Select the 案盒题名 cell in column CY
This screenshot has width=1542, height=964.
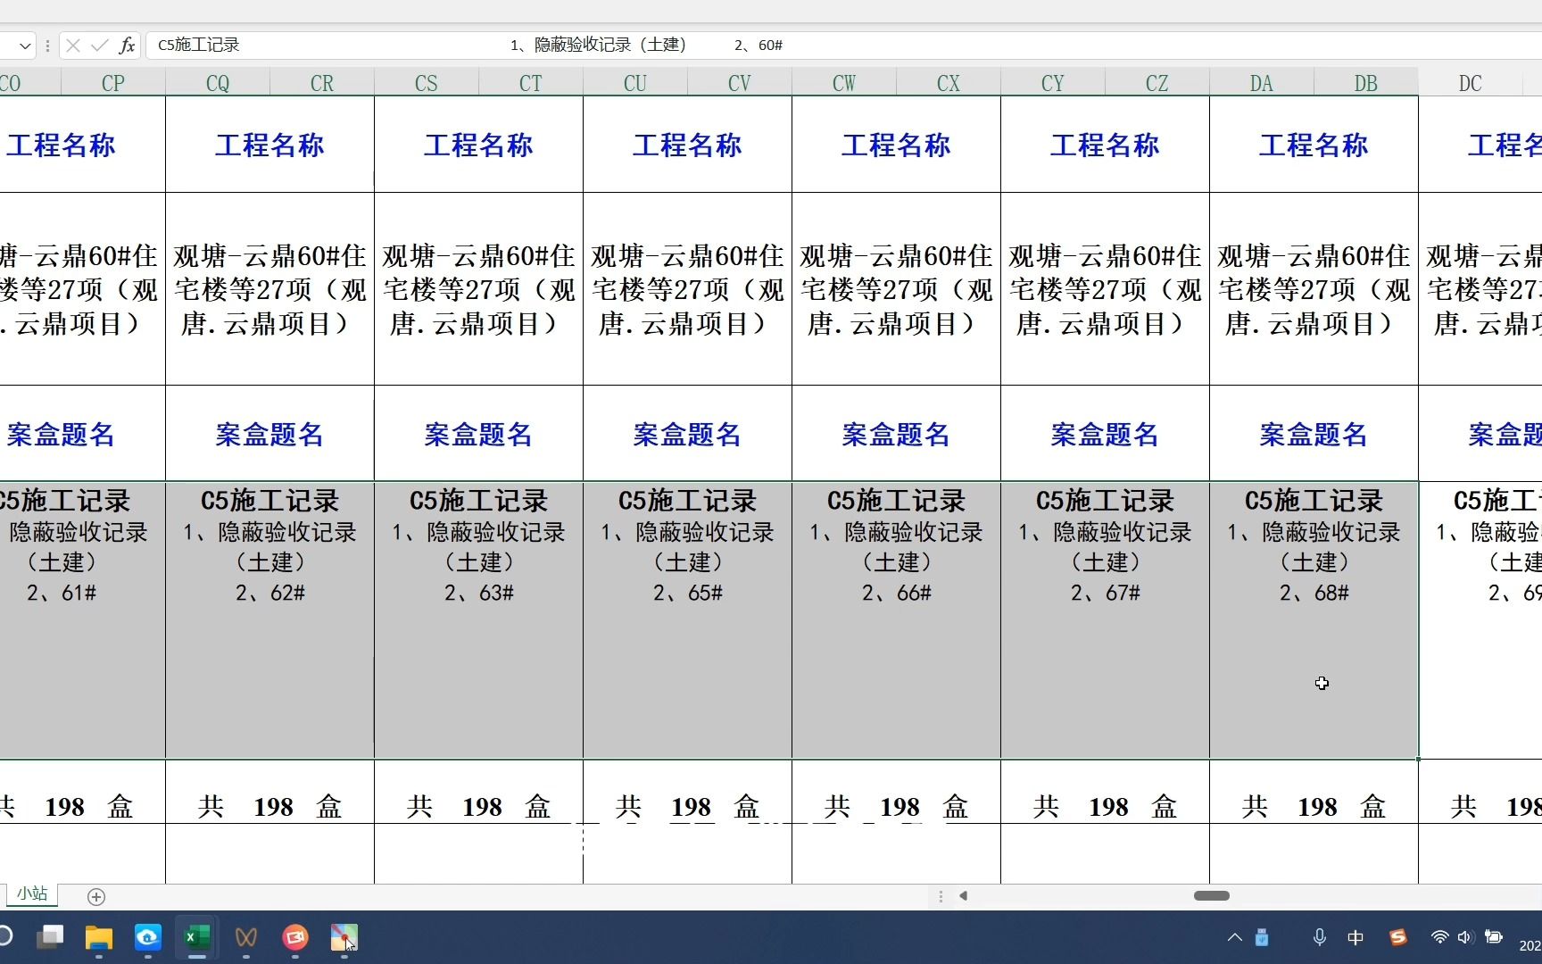1105,434
